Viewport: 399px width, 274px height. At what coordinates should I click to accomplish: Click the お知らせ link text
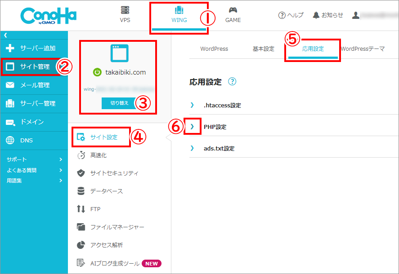coord(332,15)
